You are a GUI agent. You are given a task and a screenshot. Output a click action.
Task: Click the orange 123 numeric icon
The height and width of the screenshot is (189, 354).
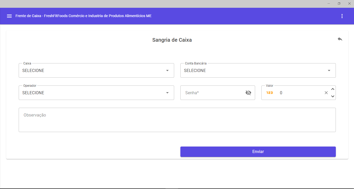click(x=270, y=93)
